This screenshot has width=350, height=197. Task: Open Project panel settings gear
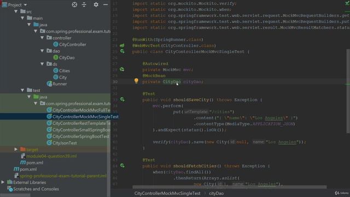(x=96, y=4)
